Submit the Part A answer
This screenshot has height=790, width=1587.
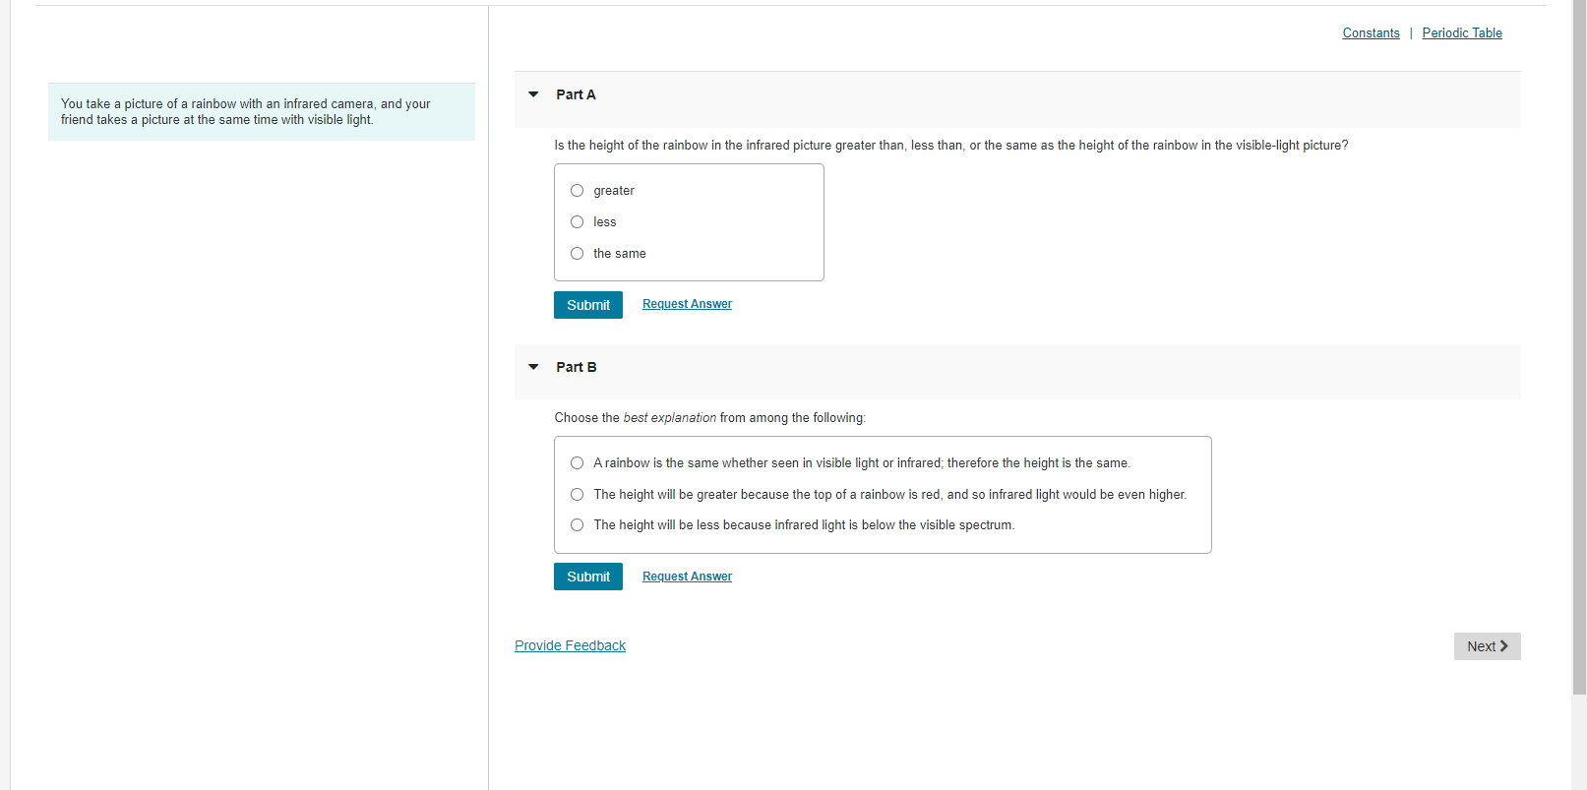coord(588,305)
